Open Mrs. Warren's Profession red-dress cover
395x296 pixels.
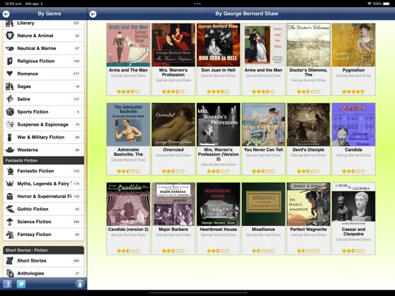click(173, 45)
